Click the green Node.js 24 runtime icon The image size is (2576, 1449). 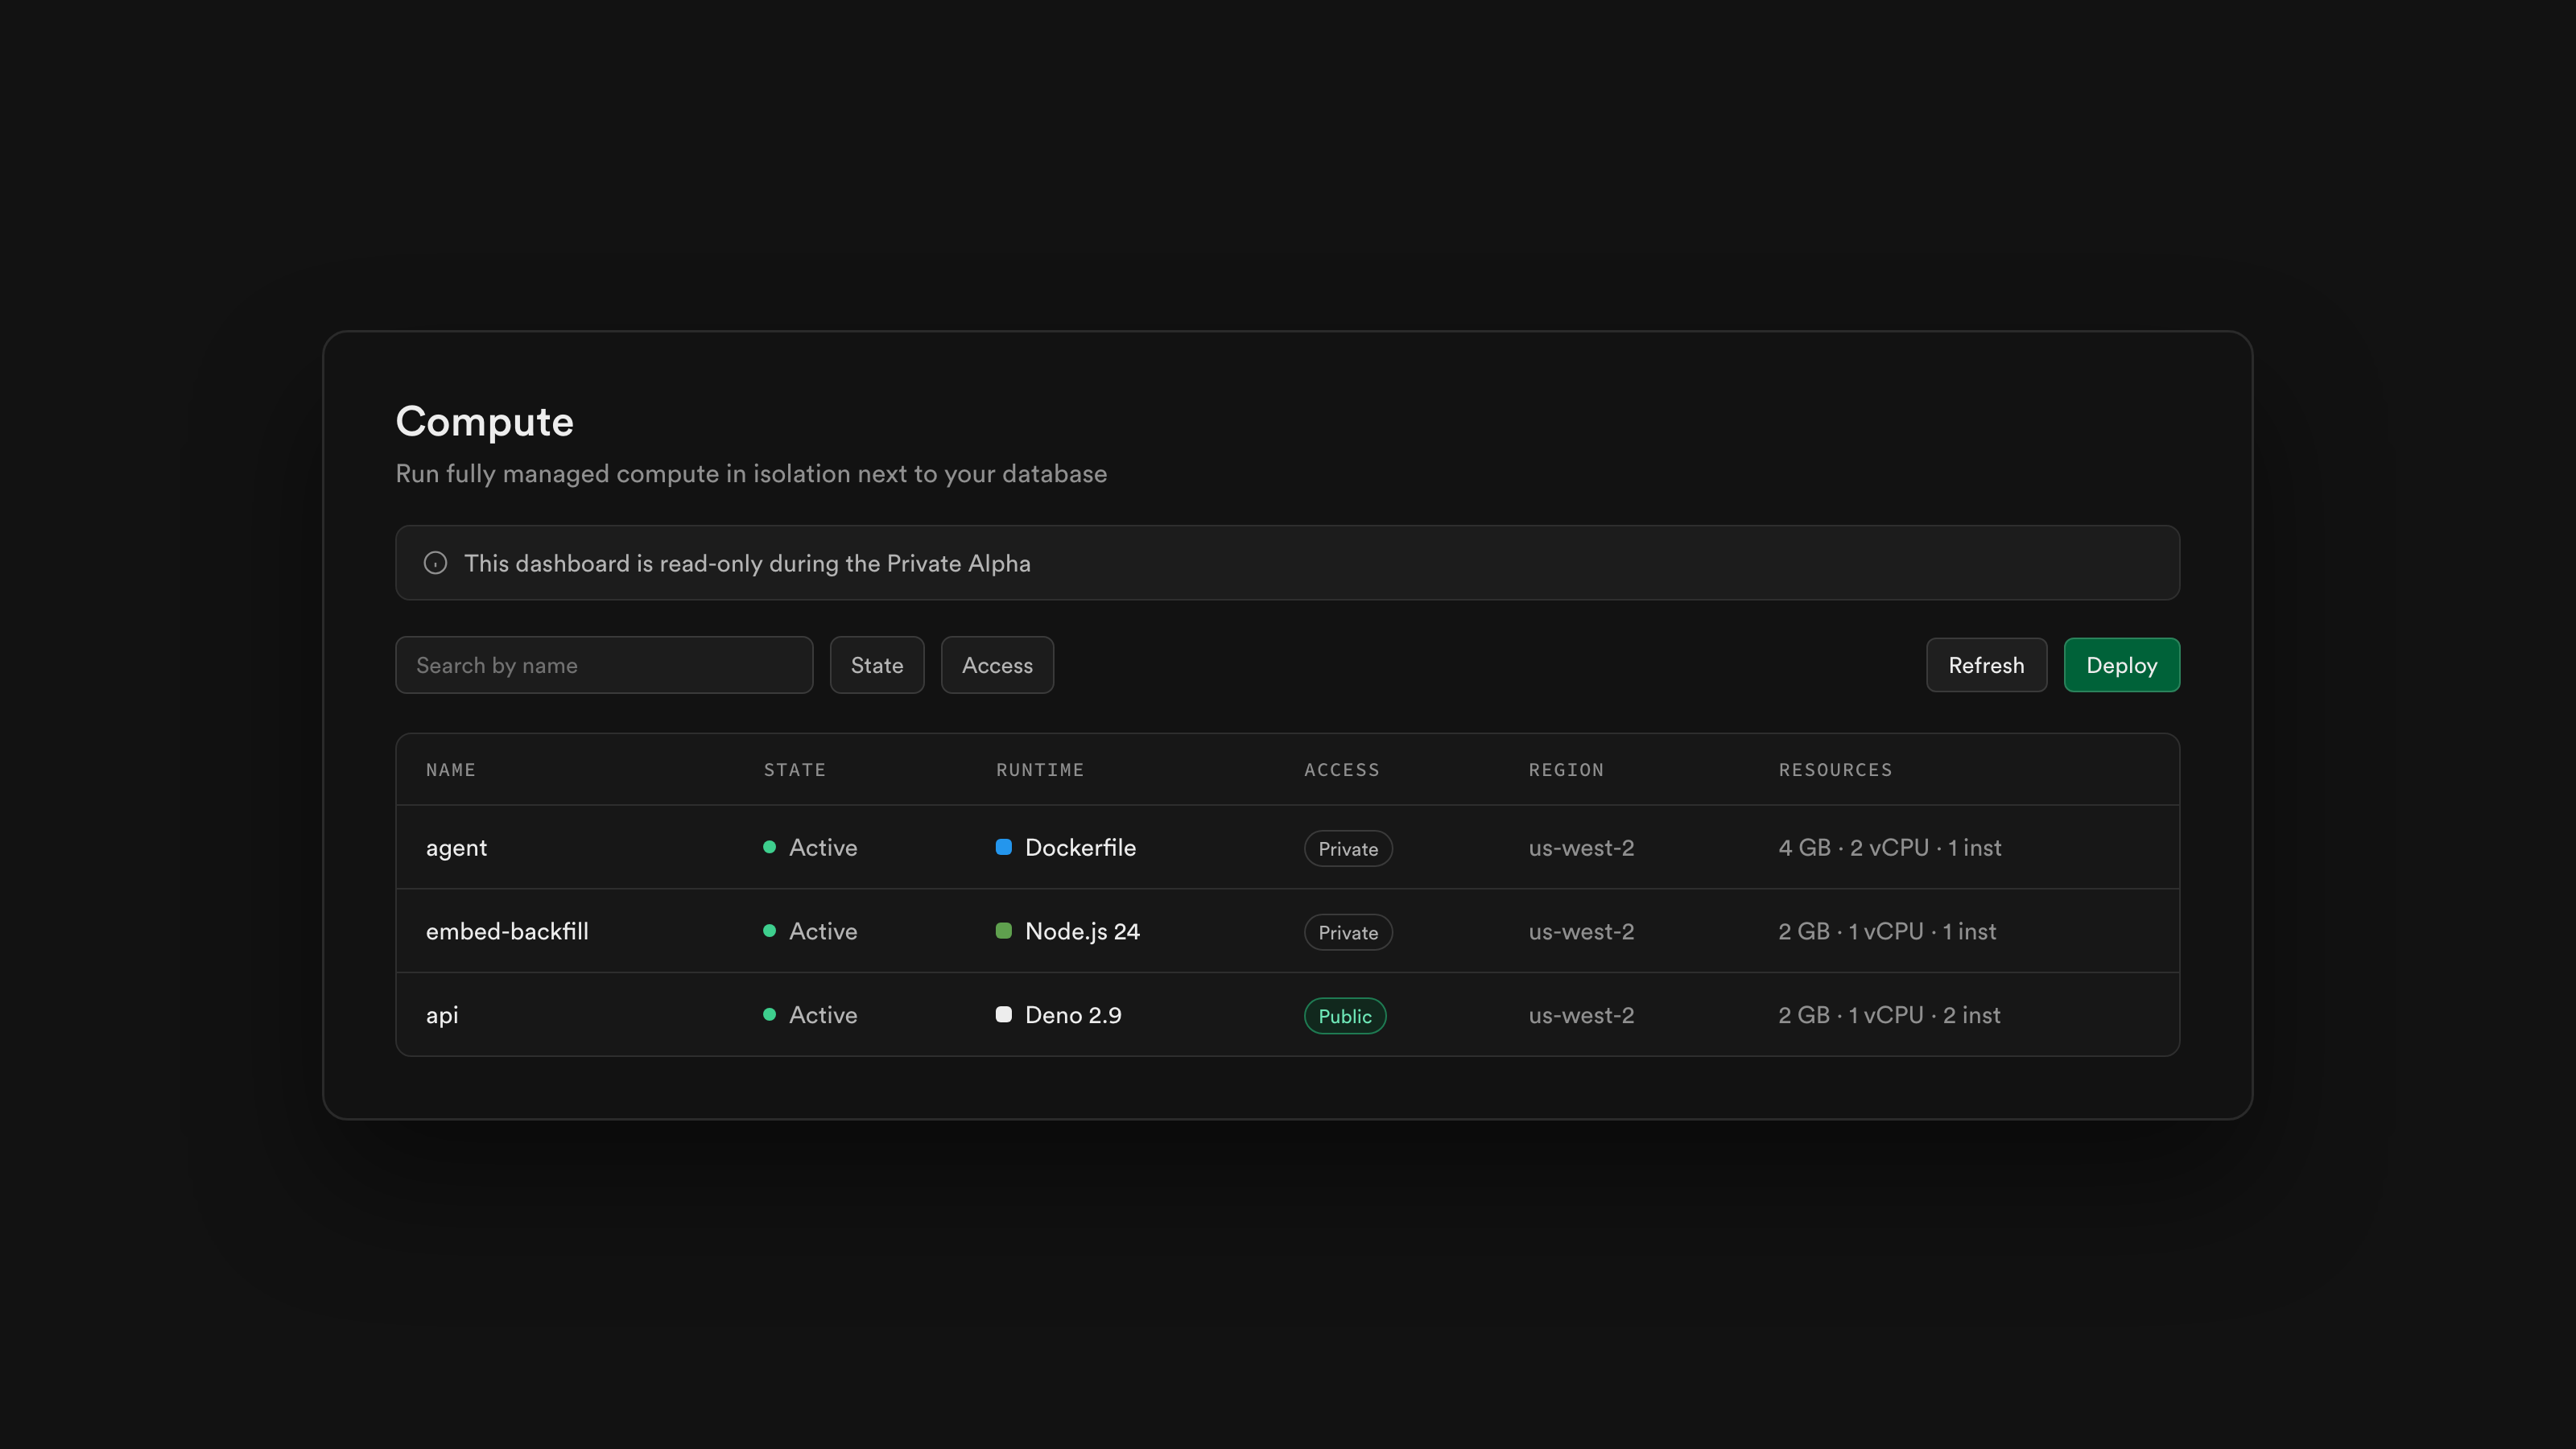click(x=1003, y=931)
